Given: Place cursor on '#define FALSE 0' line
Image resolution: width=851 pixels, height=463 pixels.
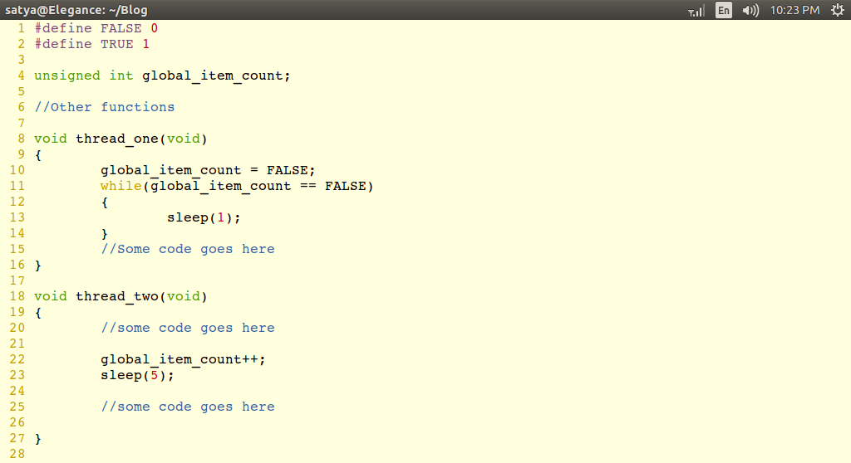Looking at the screenshot, I should [96, 28].
